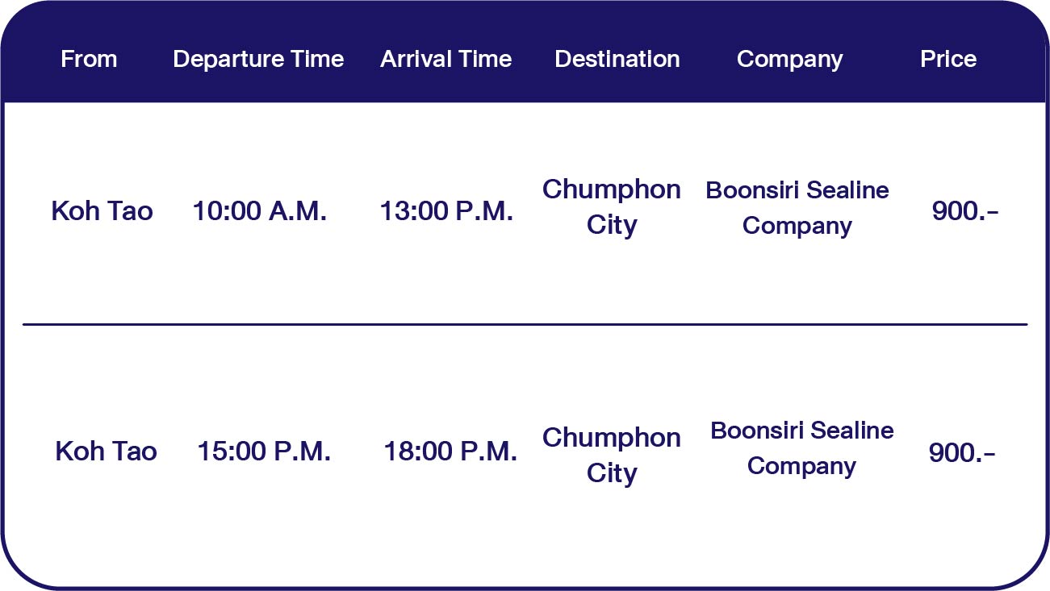Select the Departure Time column header
Viewport: 1050px width, 591px height.
click(258, 59)
